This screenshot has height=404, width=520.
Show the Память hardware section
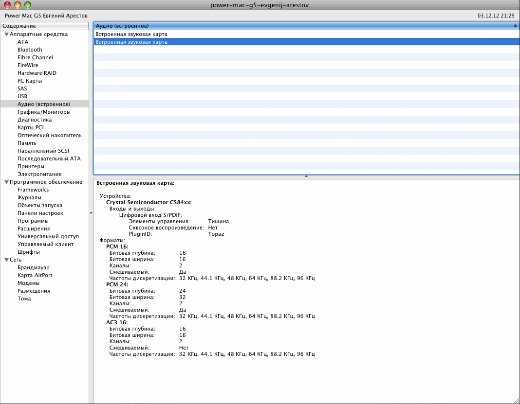click(x=27, y=143)
